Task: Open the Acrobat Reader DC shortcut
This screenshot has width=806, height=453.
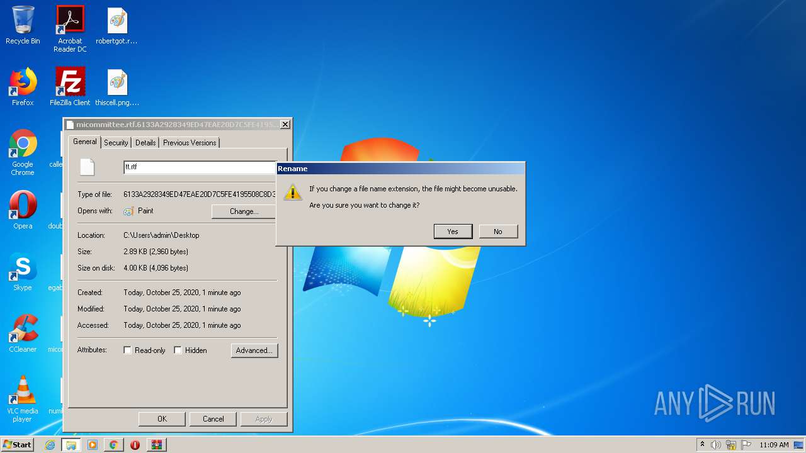Action: pyautogui.click(x=70, y=28)
